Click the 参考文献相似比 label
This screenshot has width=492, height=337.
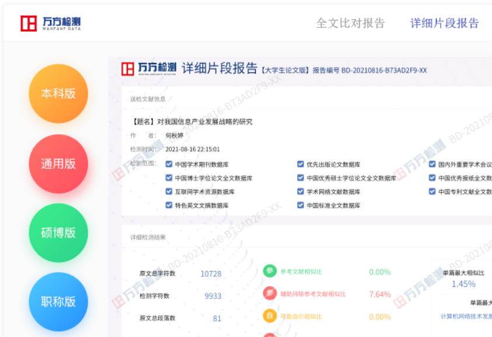click(x=301, y=272)
